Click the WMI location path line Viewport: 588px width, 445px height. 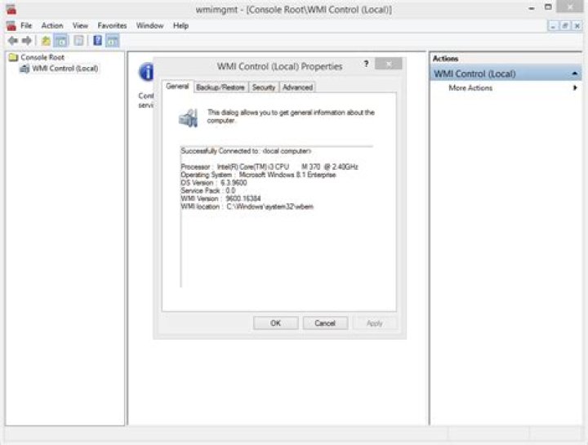coord(247,207)
